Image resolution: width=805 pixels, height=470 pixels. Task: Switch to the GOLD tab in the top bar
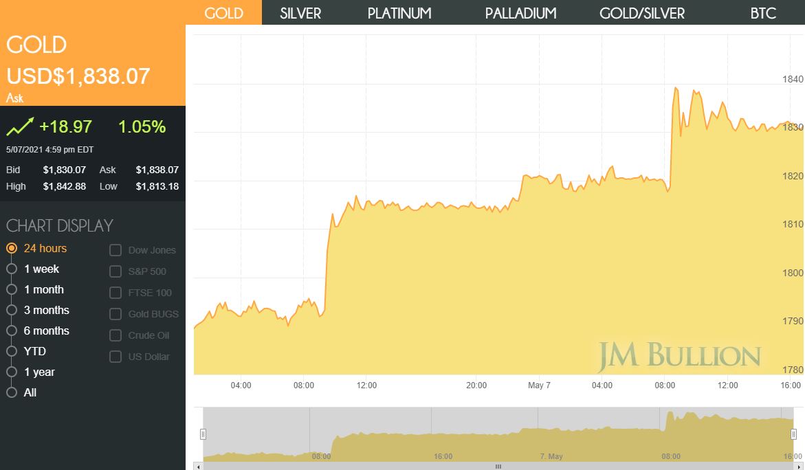pyautogui.click(x=224, y=13)
